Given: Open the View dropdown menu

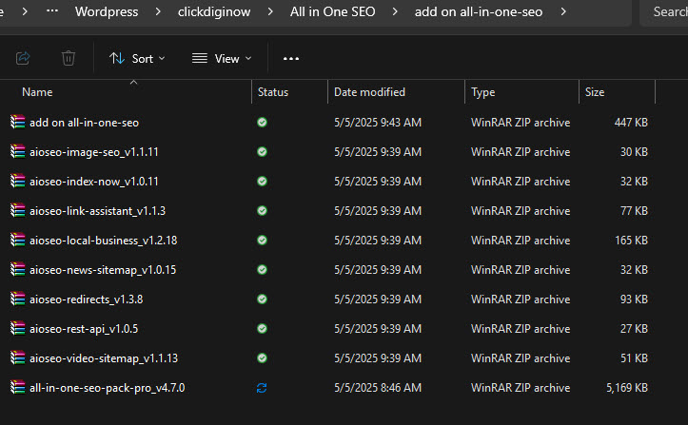Looking at the screenshot, I should point(222,58).
